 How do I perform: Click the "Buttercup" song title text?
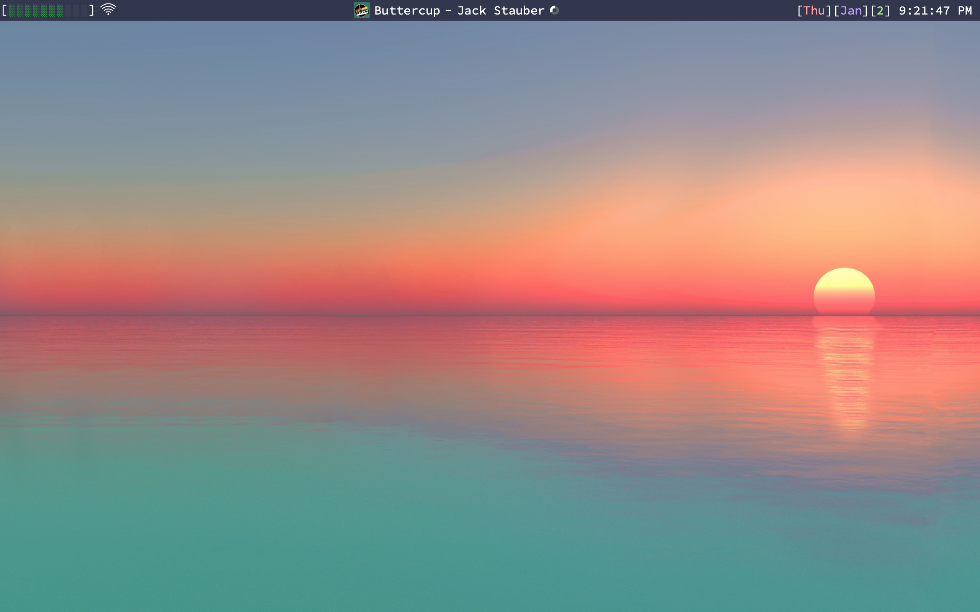pos(407,11)
